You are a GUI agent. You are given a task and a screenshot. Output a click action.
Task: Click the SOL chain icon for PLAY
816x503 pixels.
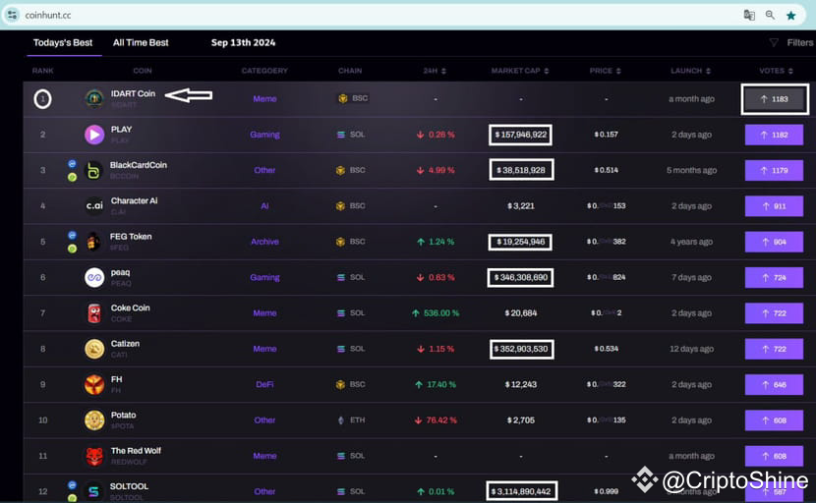341,135
